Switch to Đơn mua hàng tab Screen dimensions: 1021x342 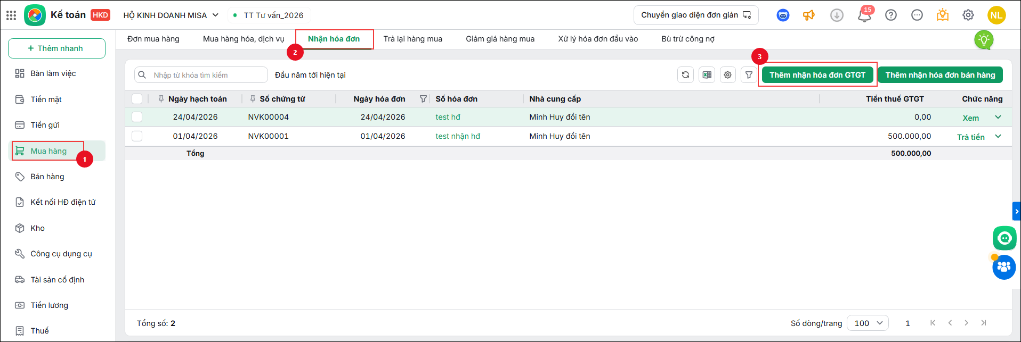pyautogui.click(x=153, y=39)
